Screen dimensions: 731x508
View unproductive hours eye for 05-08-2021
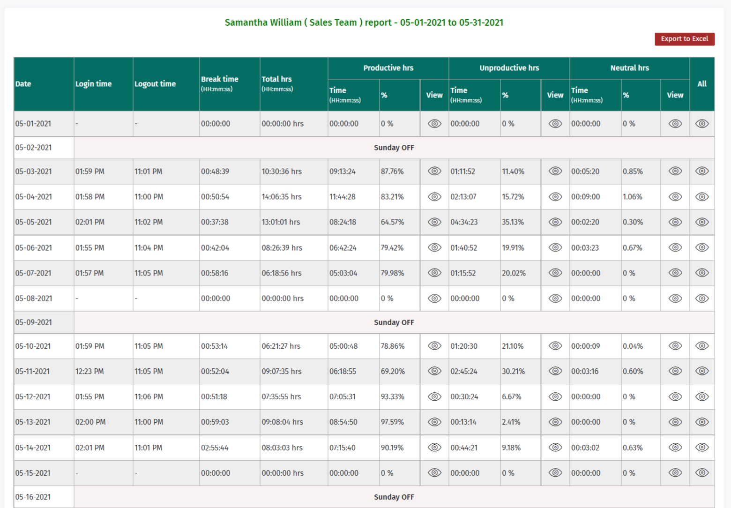point(555,299)
